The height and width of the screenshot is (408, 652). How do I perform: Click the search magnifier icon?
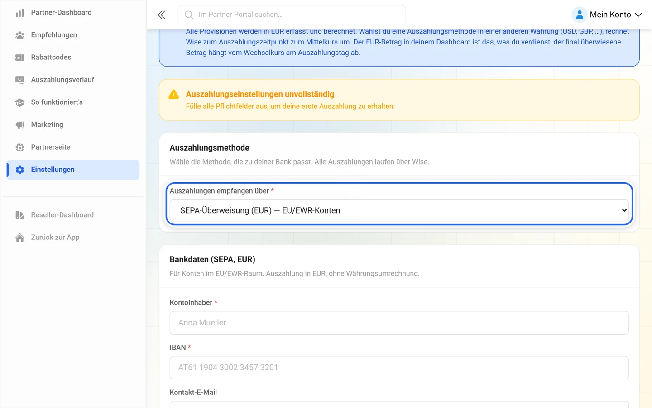pos(189,15)
